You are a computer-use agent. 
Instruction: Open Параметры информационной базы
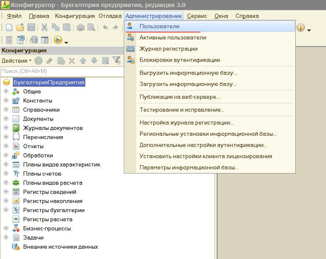(210, 168)
